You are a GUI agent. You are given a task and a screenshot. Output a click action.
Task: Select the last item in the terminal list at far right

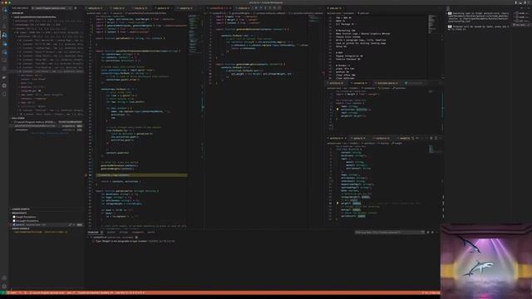click(x=521, y=25)
